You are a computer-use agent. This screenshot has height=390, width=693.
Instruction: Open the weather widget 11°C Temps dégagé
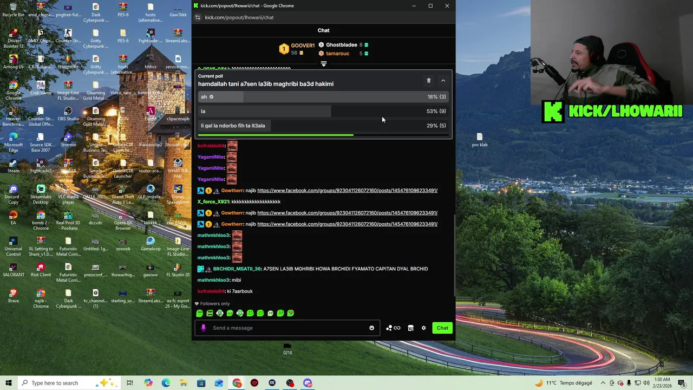(564, 383)
